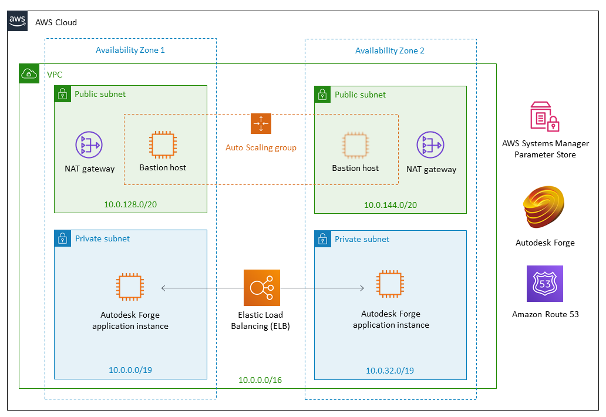Image resolution: width=606 pixels, height=417 pixels.
Task: Click the lock icon of Zone 1 public subnet
Action: pos(63,94)
